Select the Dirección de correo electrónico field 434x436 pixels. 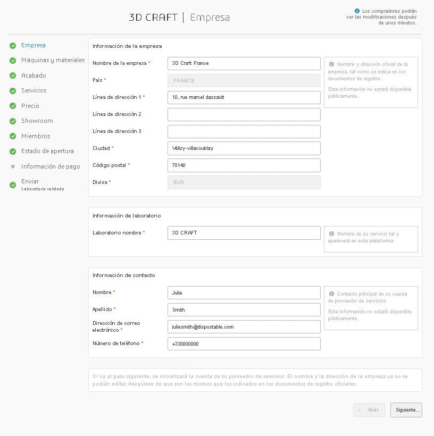[244, 326]
